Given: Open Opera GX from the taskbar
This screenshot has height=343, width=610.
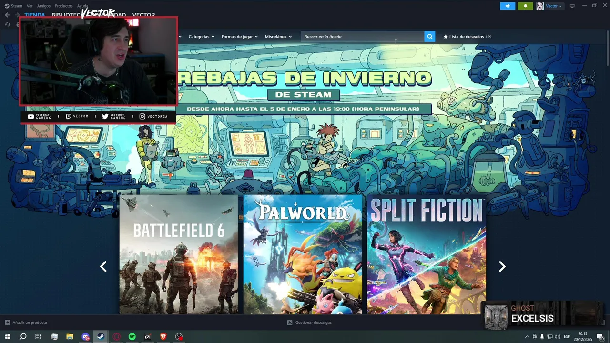Looking at the screenshot, I should [x=116, y=337].
